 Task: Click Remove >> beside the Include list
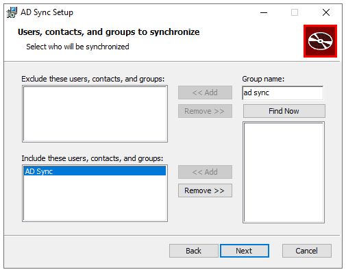tap(205, 190)
